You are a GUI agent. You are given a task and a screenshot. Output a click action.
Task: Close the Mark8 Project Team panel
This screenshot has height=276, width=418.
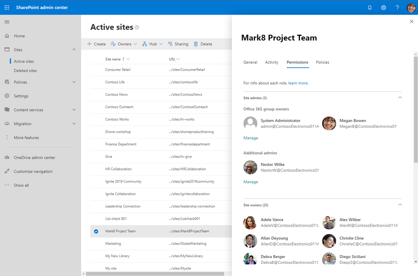tap(411, 22)
